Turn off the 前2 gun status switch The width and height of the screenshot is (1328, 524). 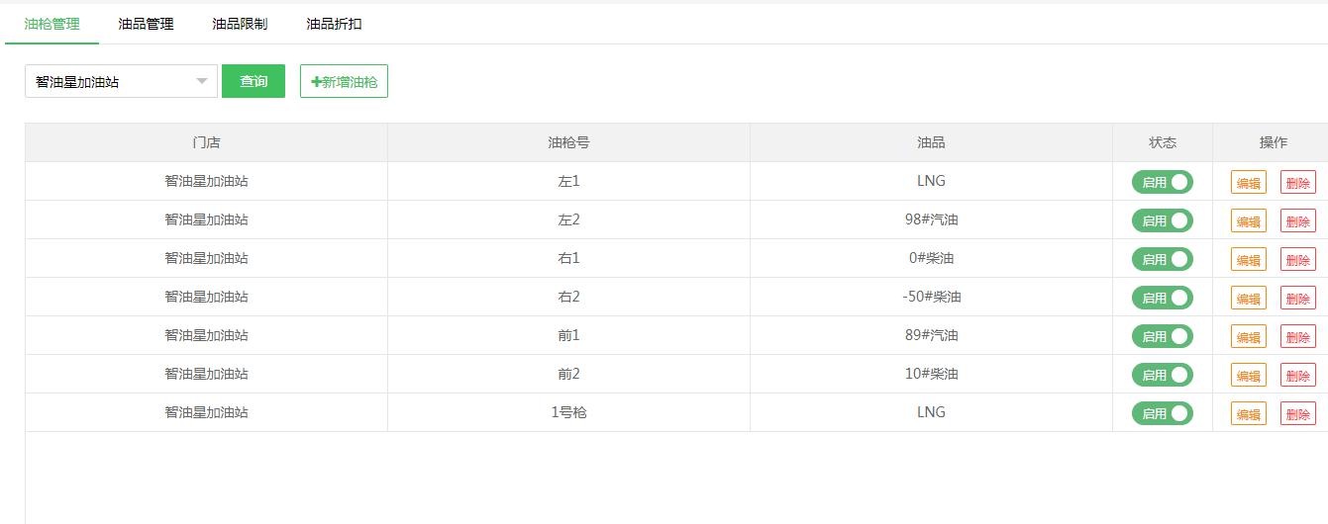[x=1163, y=375]
